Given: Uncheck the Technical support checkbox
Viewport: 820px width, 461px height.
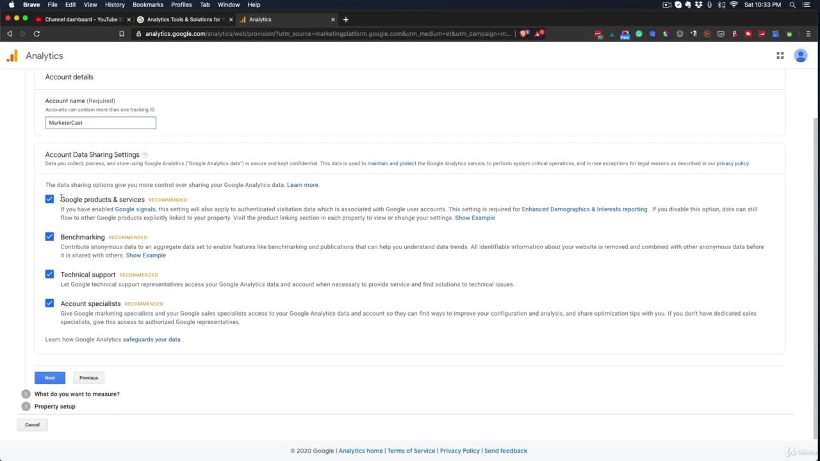Looking at the screenshot, I should coord(49,274).
